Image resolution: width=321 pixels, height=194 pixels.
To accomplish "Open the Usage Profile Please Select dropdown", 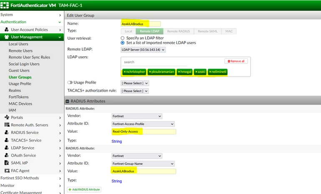I will pos(135,83).
